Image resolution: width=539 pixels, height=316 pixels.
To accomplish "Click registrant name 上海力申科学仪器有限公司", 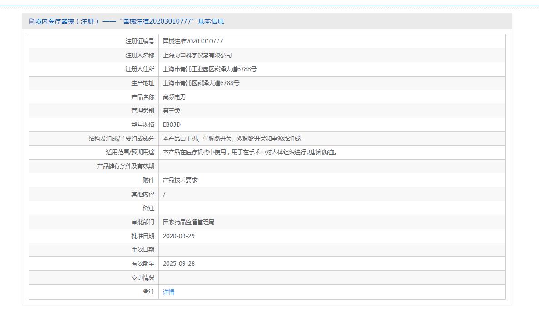I will coord(198,55).
